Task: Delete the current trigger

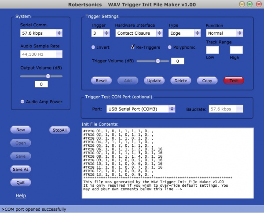Action: 181,81
